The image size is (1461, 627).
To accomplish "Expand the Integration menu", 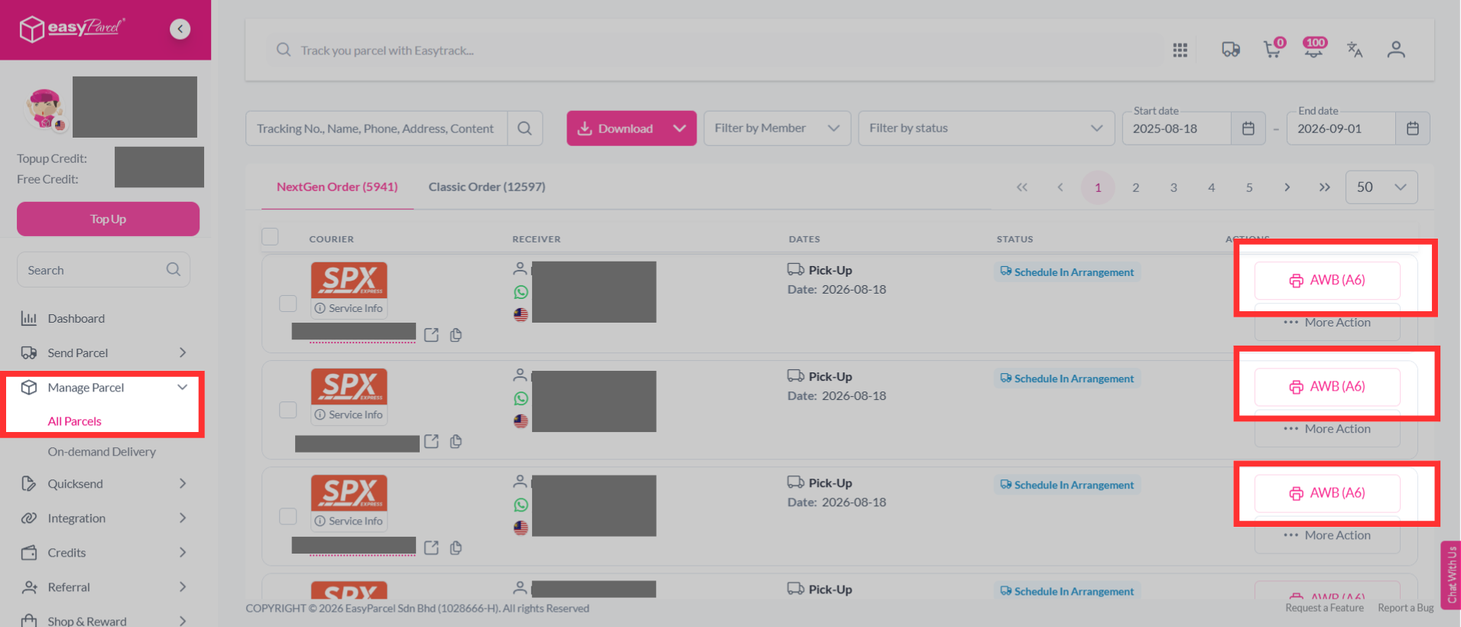I will pyautogui.click(x=104, y=518).
